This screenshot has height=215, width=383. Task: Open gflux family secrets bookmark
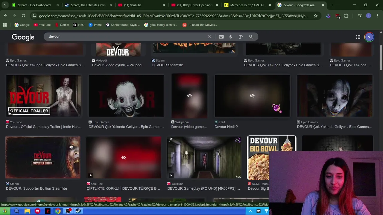pos(160,25)
